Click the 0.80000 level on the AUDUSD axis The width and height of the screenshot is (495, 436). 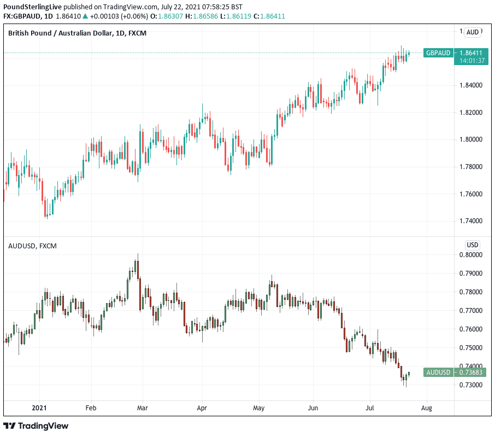(470, 255)
